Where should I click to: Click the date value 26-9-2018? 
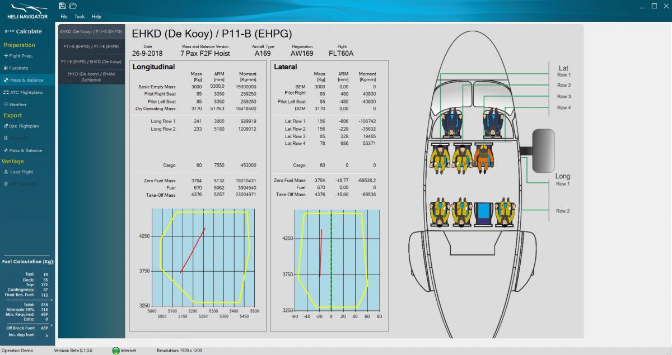(148, 54)
